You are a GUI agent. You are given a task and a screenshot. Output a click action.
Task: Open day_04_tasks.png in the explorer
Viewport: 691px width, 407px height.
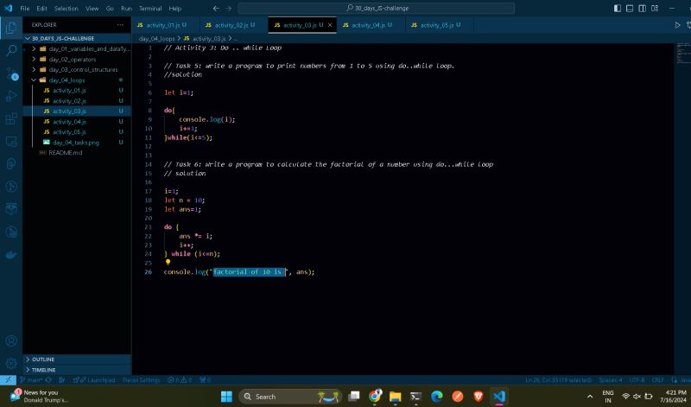point(77,143)
